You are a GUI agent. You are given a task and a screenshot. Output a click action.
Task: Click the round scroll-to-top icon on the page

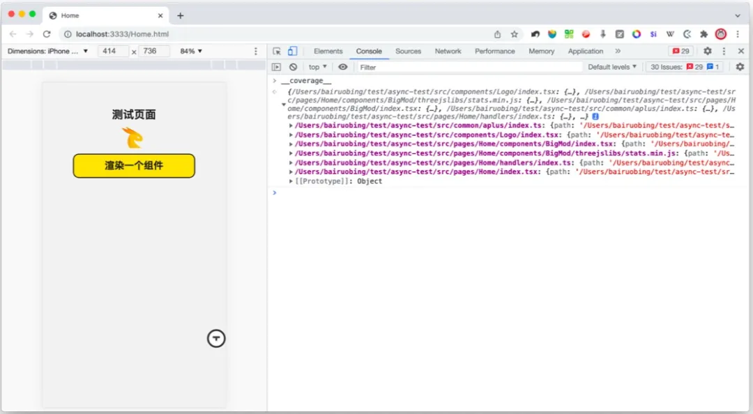point(216,339)
